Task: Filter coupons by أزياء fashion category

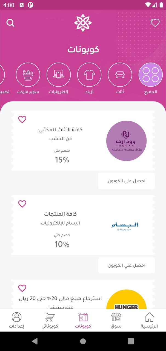Action: click(x=89, y=75)
